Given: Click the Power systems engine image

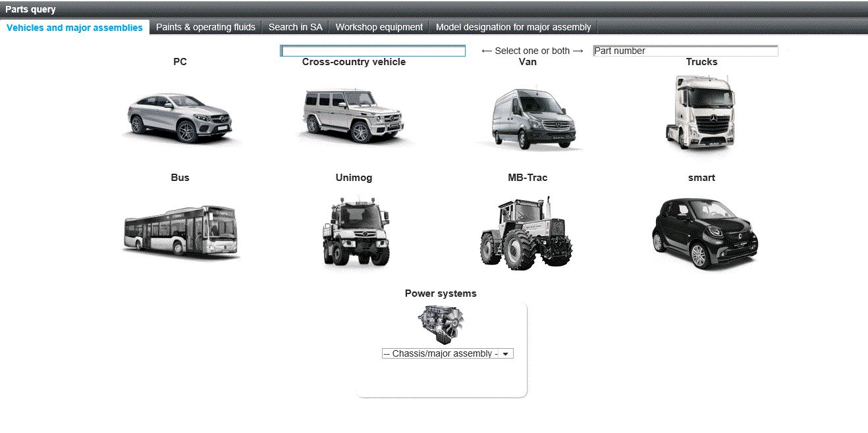Looking at the screenshot, I should coord(441,324).
